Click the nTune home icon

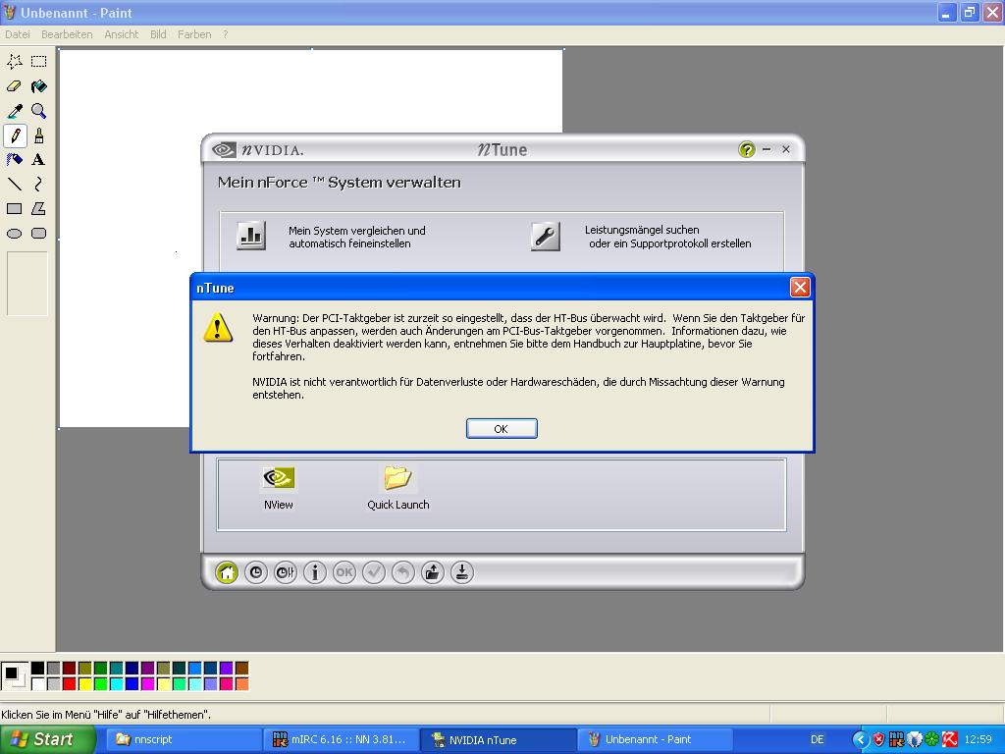pos(227,572)
